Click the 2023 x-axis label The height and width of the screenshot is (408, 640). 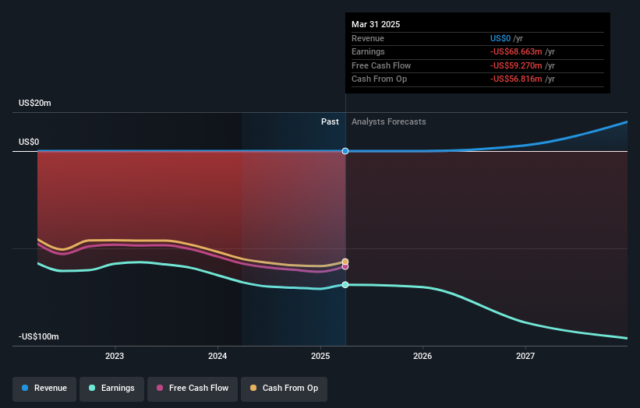point(115,356)
